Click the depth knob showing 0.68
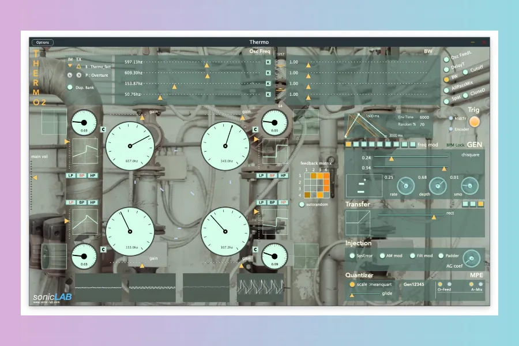The image size is (519, 346). [439, 186]
